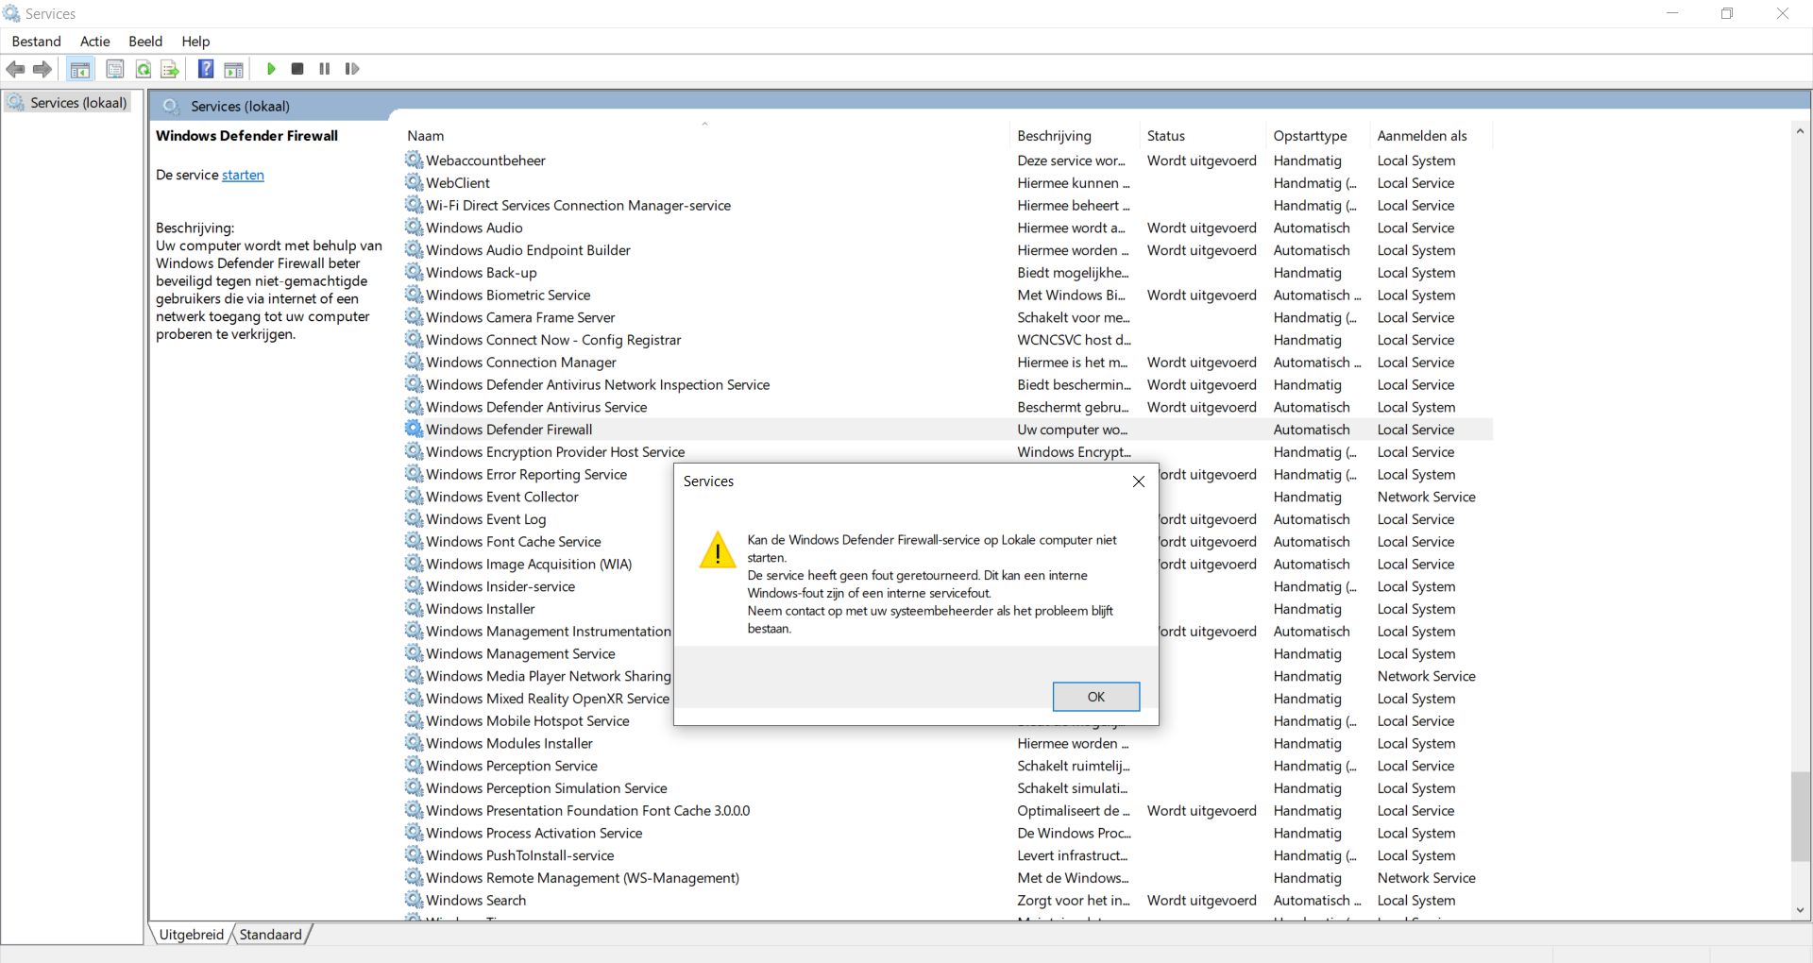This screenshot has height=963, width=1813.
Task: Switch to the Uitgebreid tab
Action: 192,935
